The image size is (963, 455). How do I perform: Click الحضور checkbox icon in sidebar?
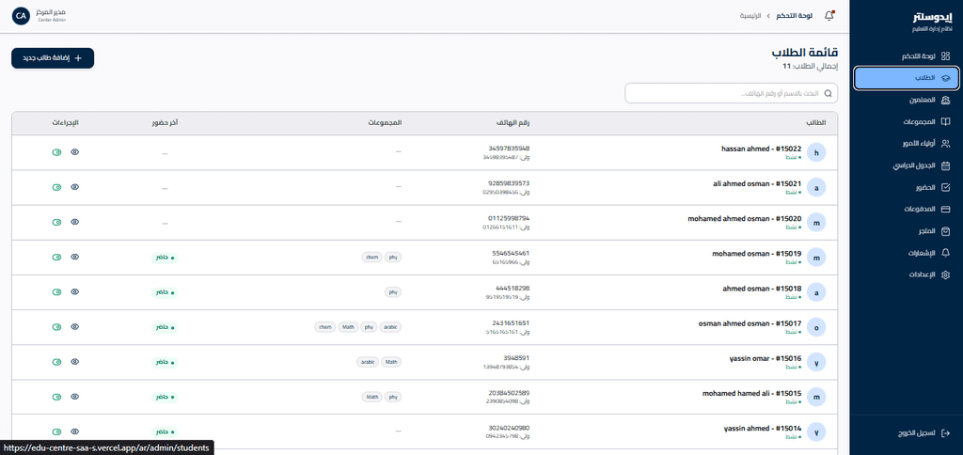[946, 187]
